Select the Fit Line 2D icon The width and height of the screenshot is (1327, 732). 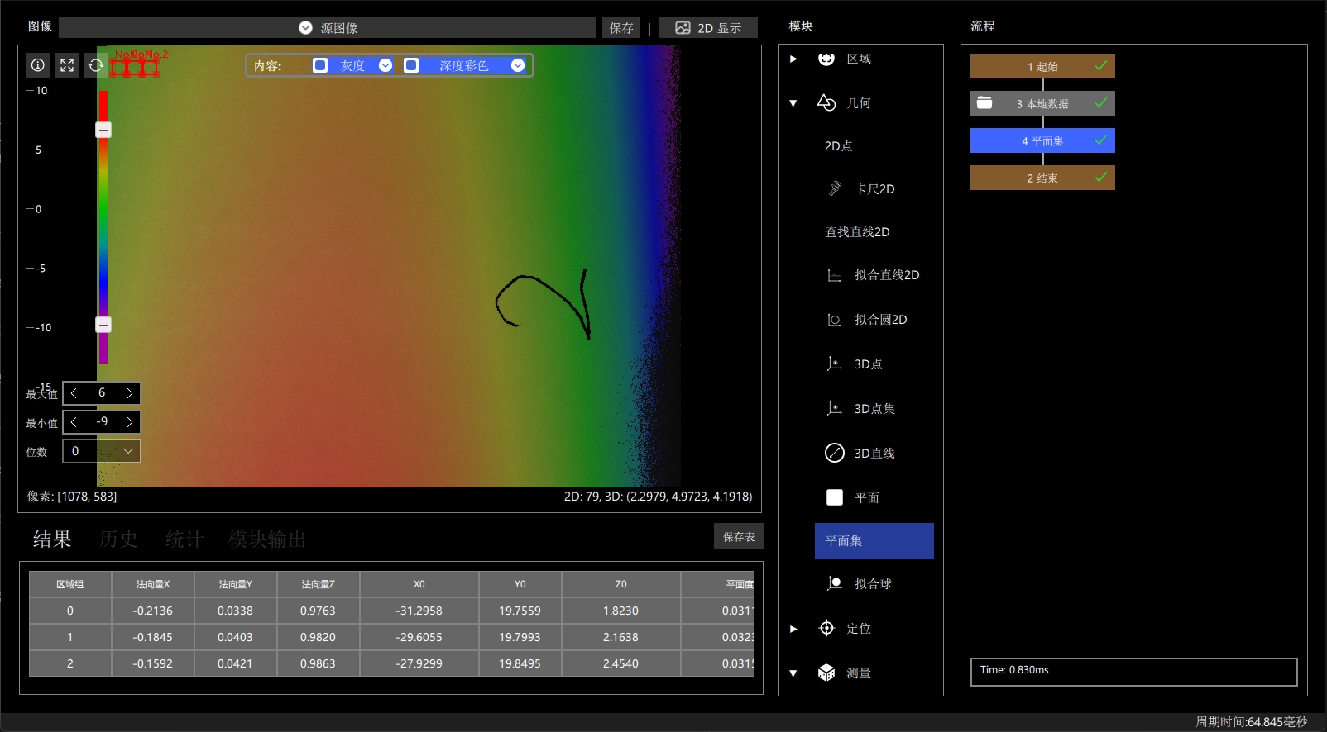point(835,275)
